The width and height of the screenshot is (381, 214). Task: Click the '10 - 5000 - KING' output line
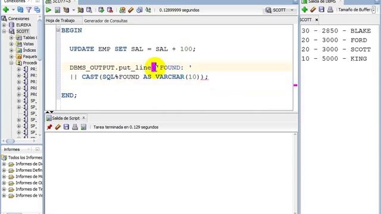(334, 59)
